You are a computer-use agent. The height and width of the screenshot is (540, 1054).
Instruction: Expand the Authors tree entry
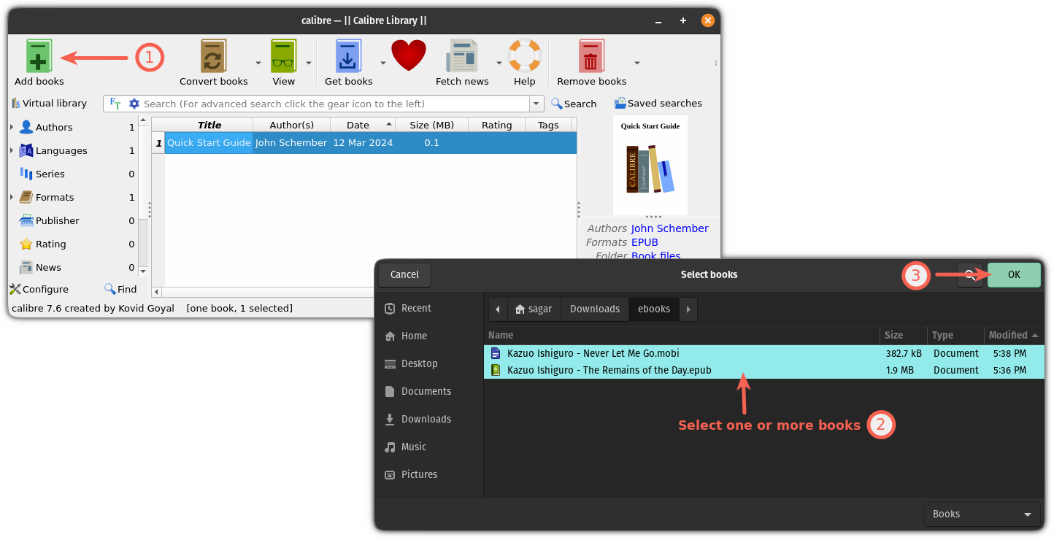pyautogui.click(x=11, y=127)
